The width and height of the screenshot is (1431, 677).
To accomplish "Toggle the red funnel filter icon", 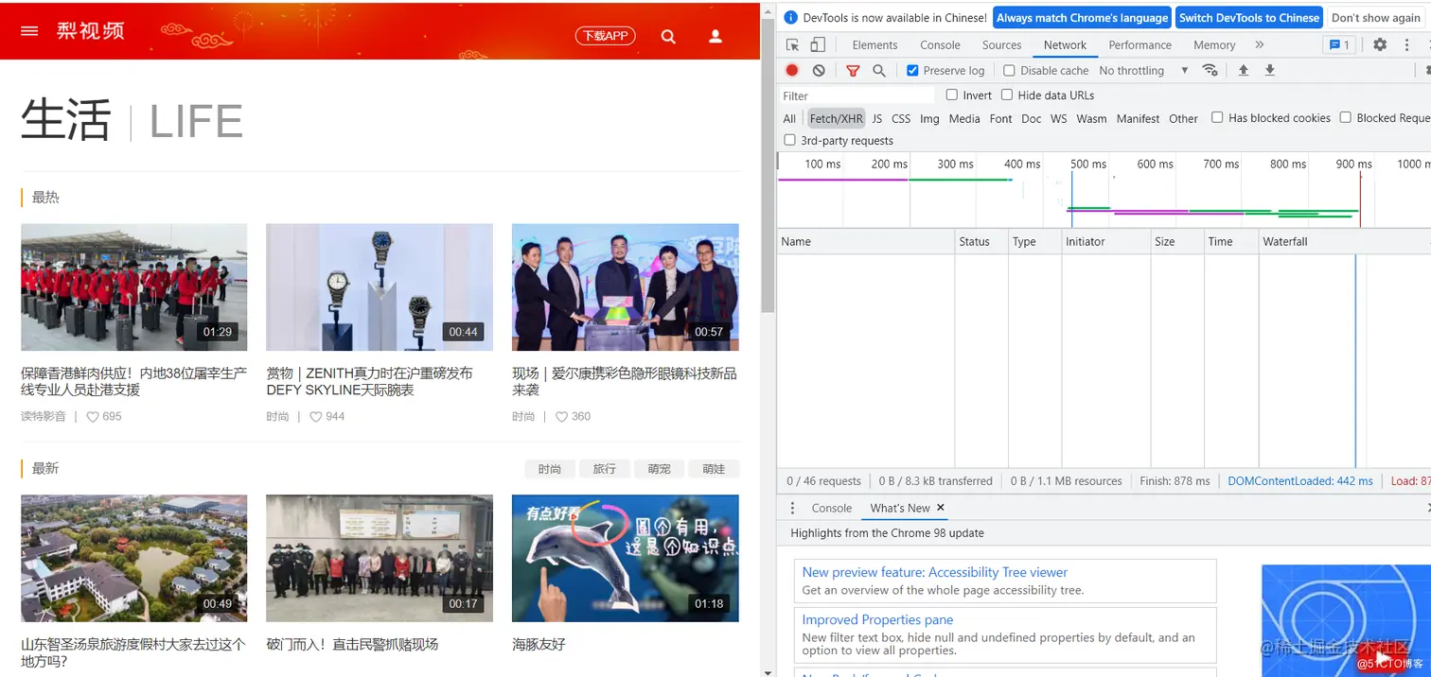I will click(853, 70).
